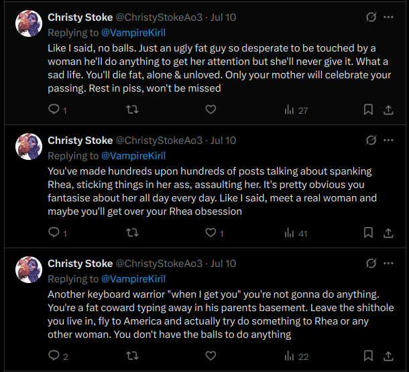Image resolution: width=409 pixels, height=372 pixels.
Task: Retweet the first tweet about no balls
Action: (x=132, y=110)
